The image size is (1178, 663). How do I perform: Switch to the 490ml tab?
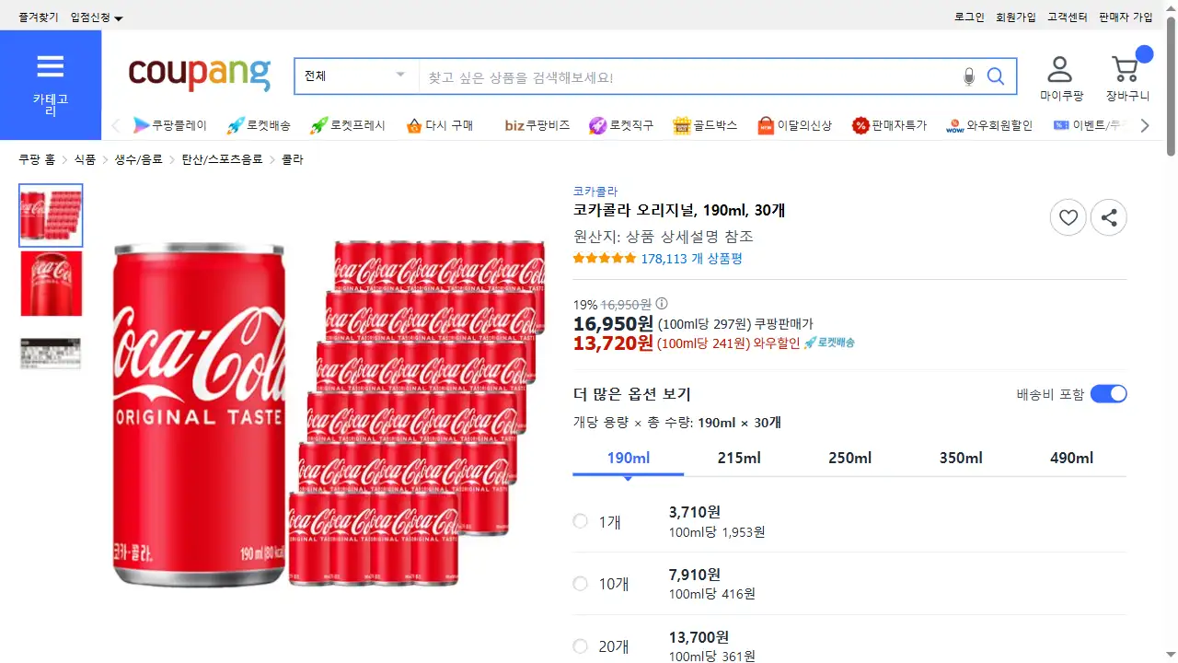point(1071,459)
